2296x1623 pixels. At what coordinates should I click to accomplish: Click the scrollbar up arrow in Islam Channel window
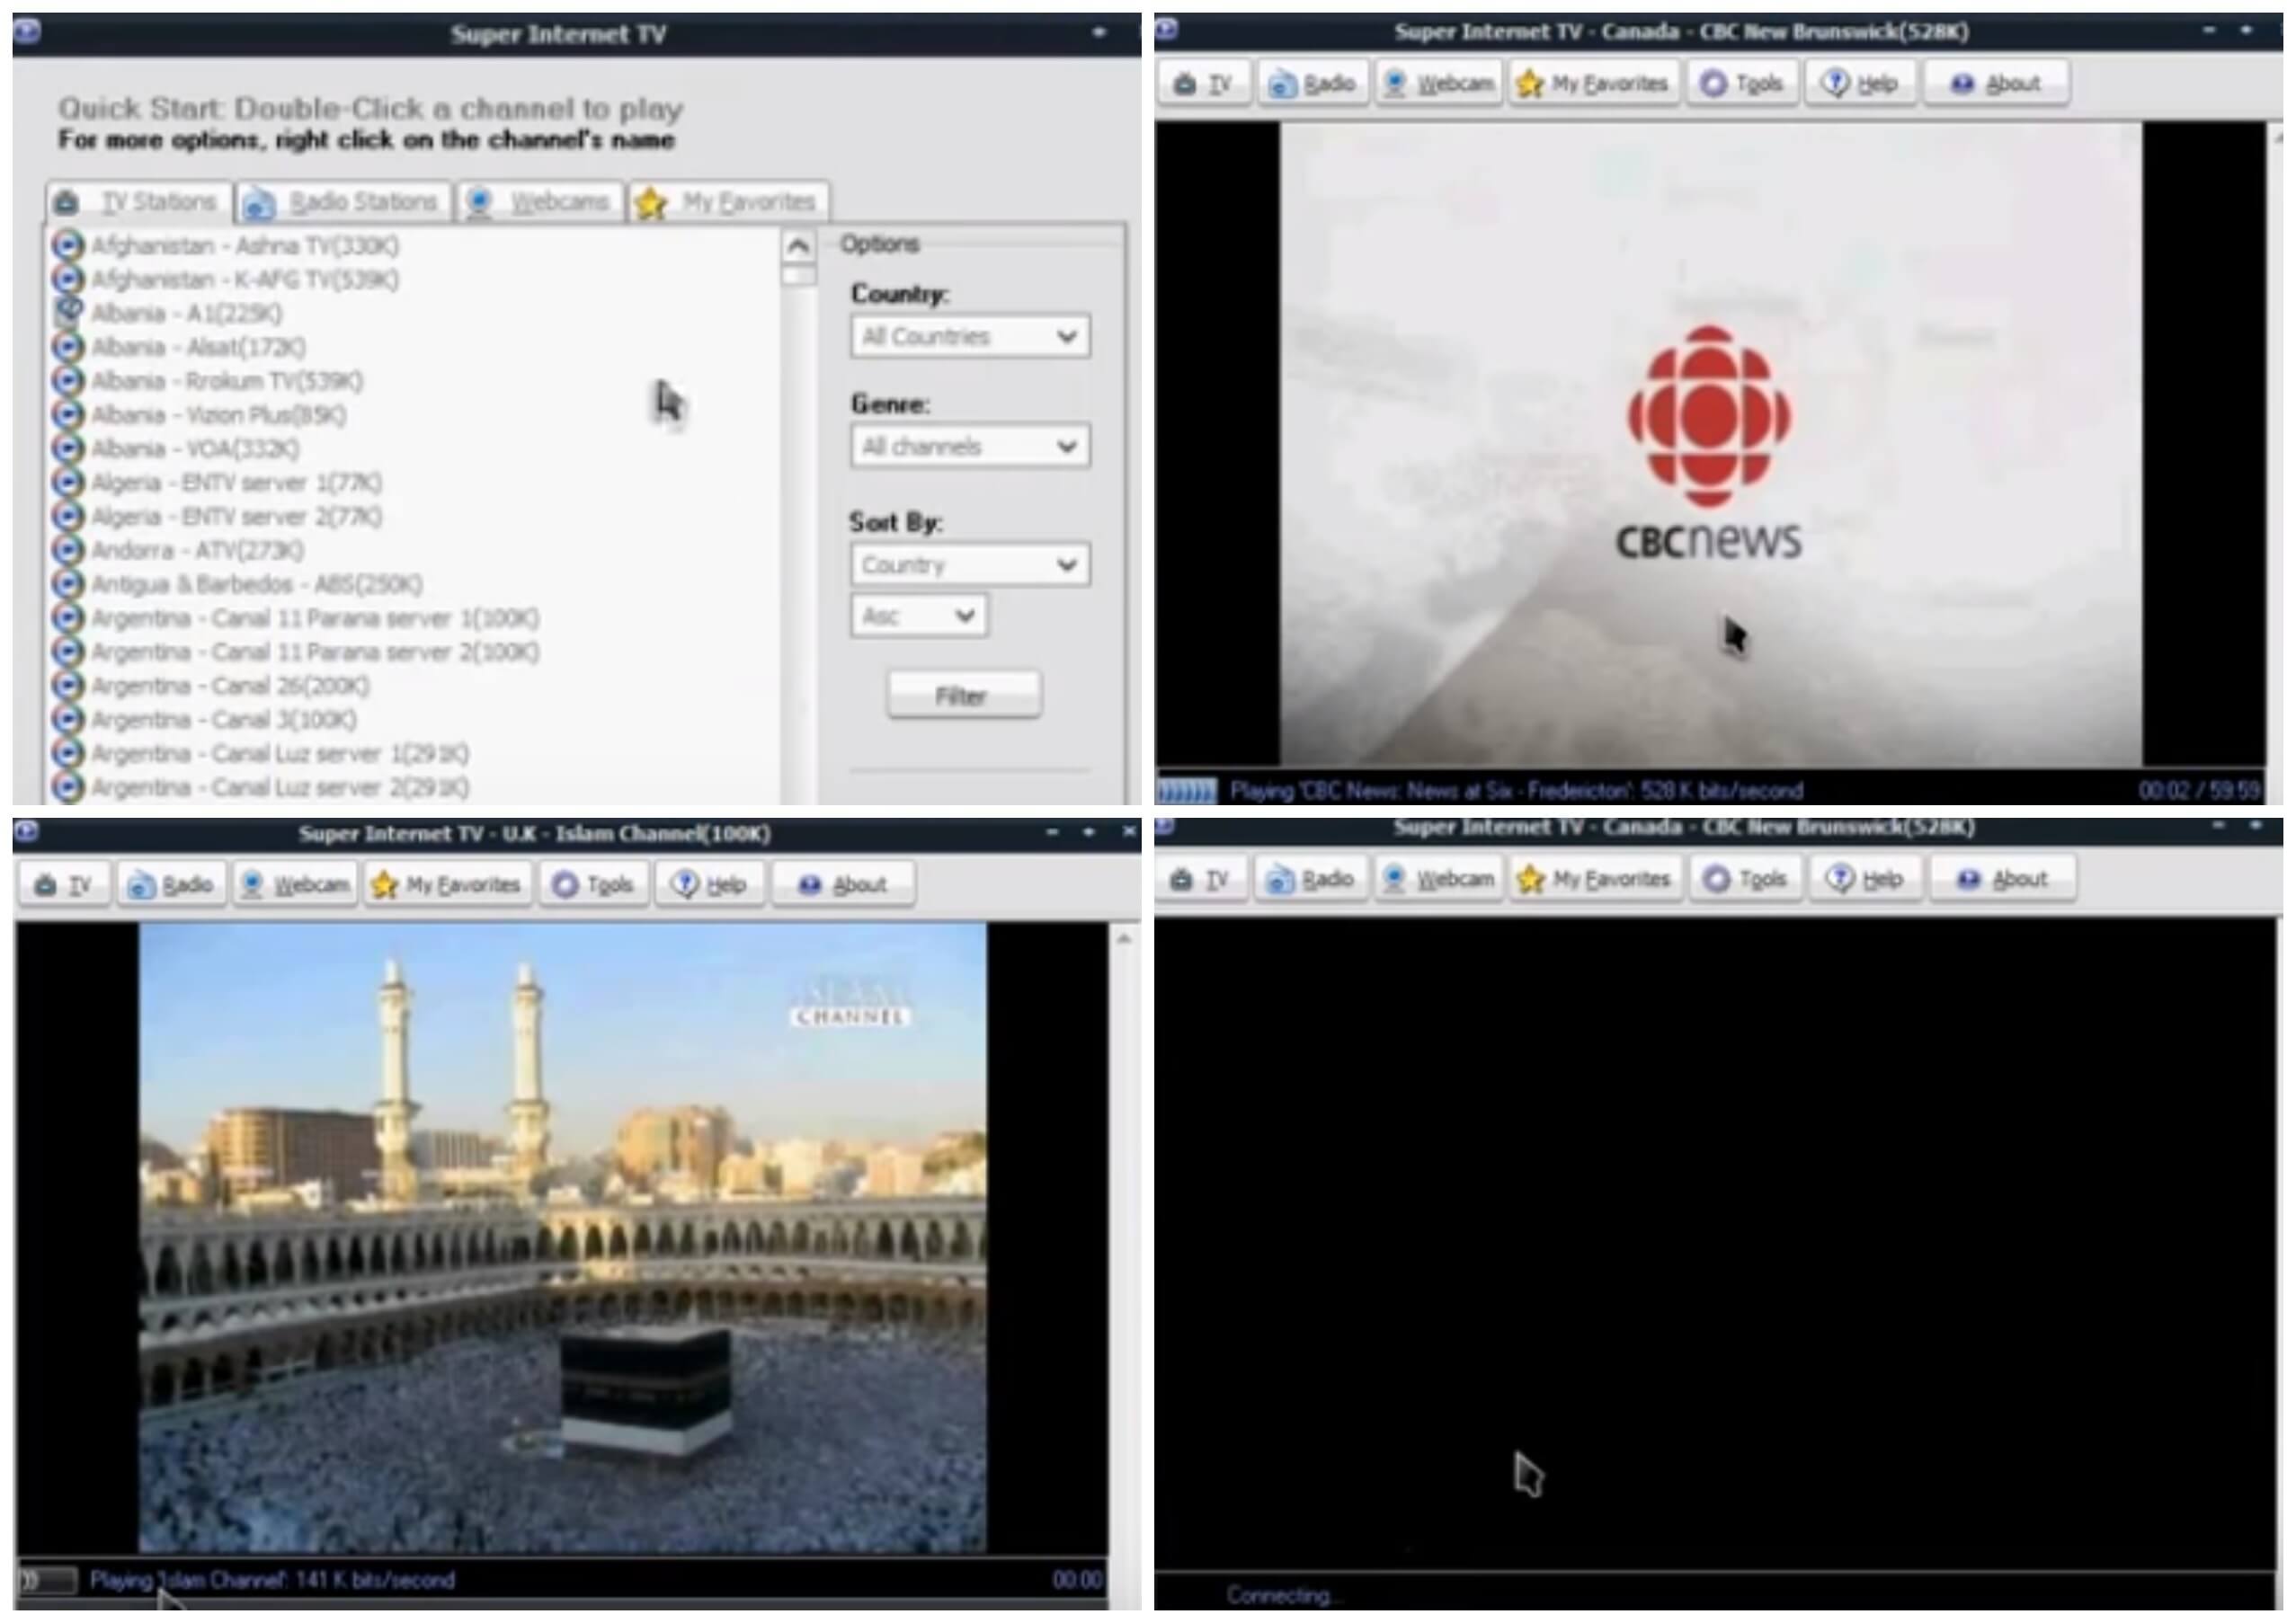(x=1124, y=938)
